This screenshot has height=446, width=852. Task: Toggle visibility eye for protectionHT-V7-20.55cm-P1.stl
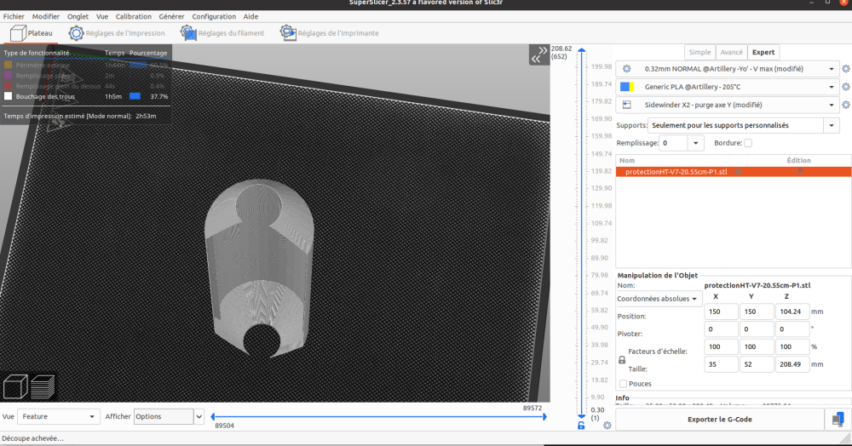(x=739, y=172)
